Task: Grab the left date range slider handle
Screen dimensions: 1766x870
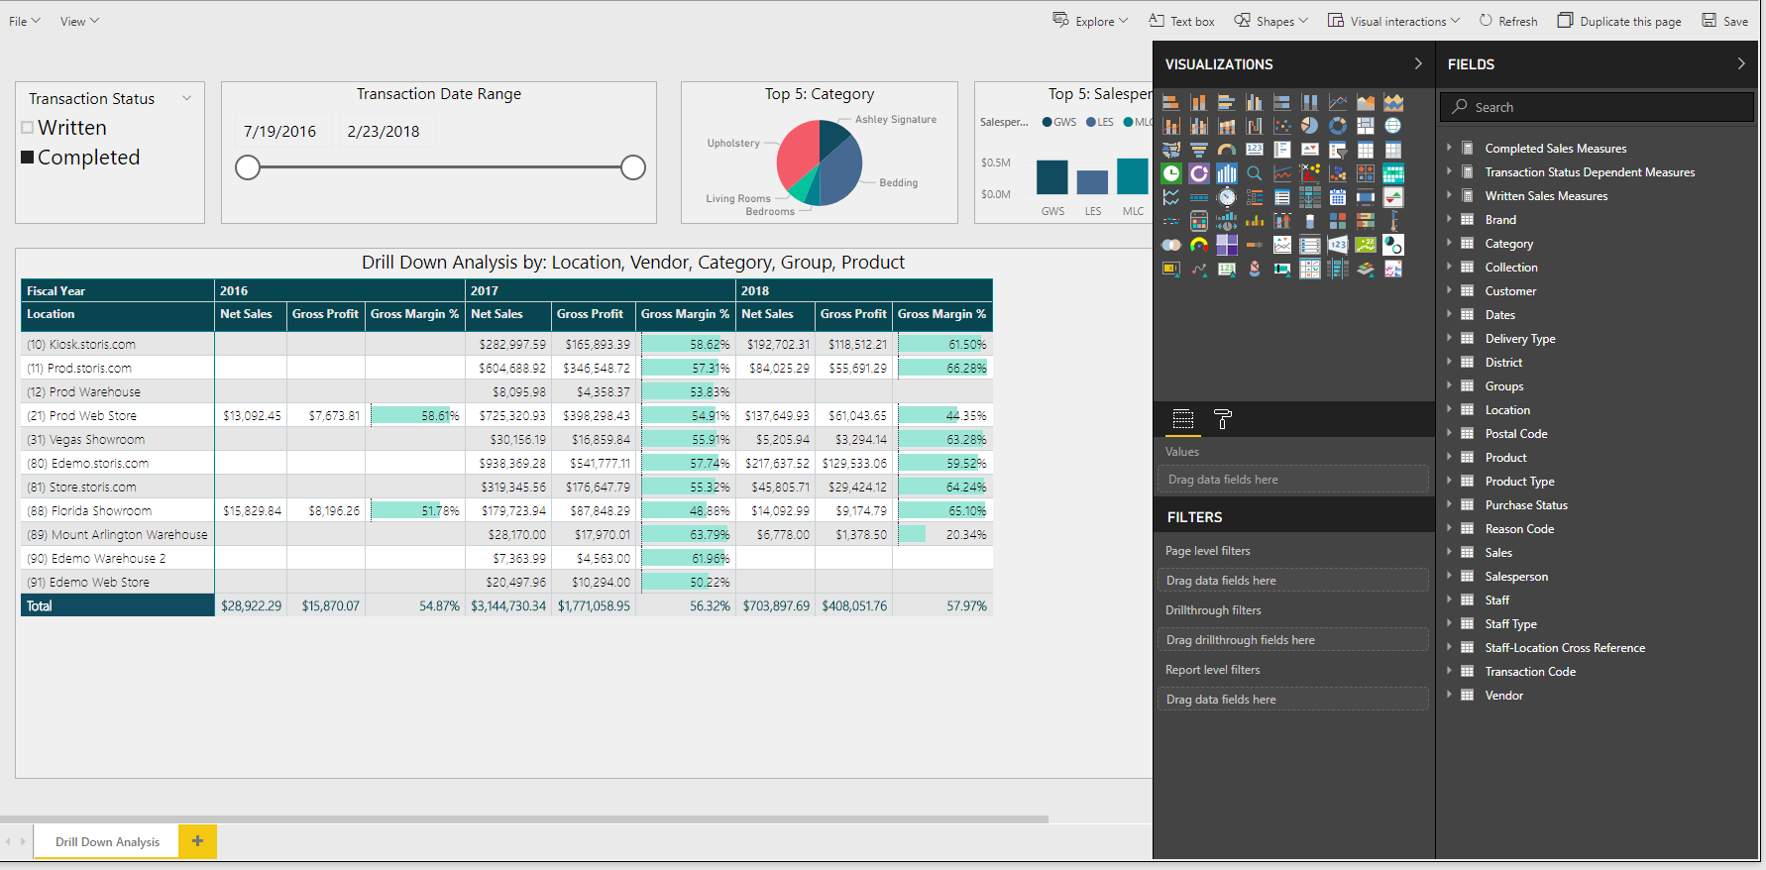Action: point(248,167)
